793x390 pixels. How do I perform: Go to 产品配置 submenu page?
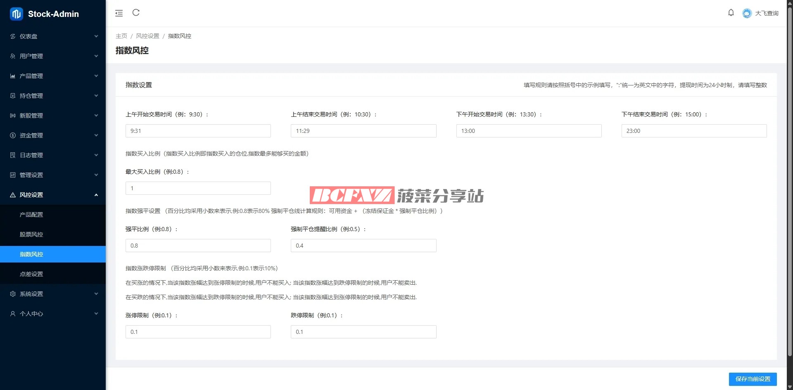pyautogui.click(x=31, y=215)
